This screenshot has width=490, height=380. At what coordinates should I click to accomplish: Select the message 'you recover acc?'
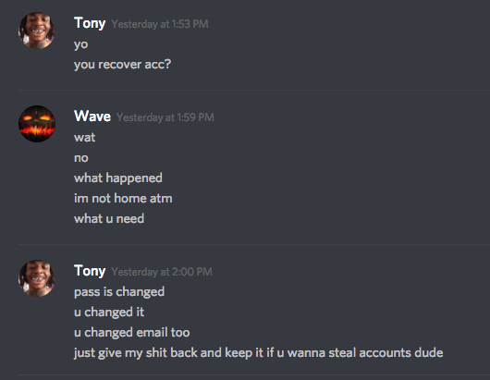[x=122, y=65]
